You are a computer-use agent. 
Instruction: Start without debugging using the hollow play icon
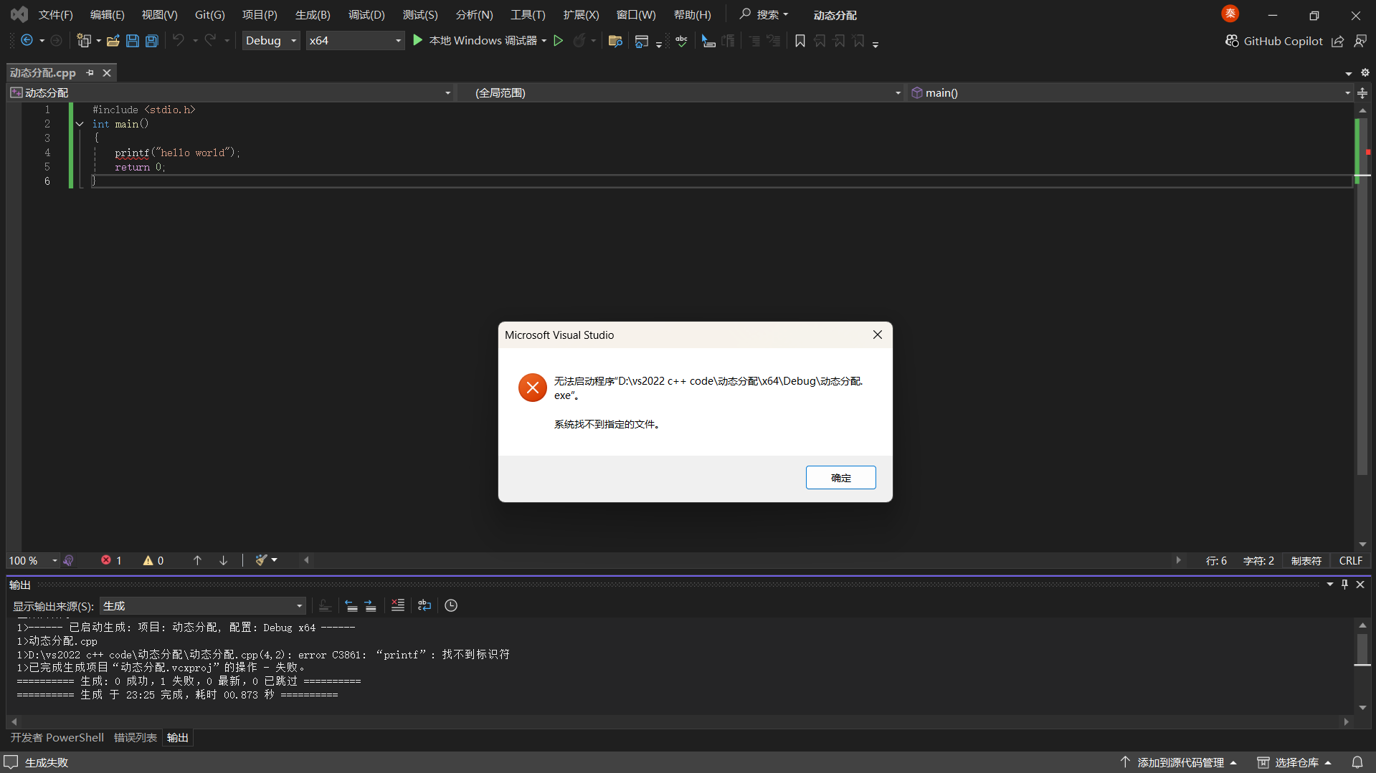[559, 41]
